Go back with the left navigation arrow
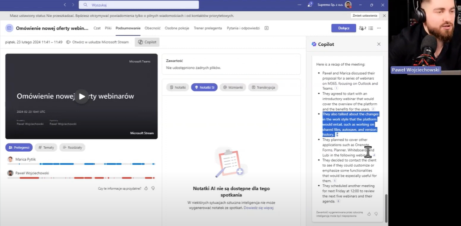This screenshot has height=226, width=461. coord(65,5)
